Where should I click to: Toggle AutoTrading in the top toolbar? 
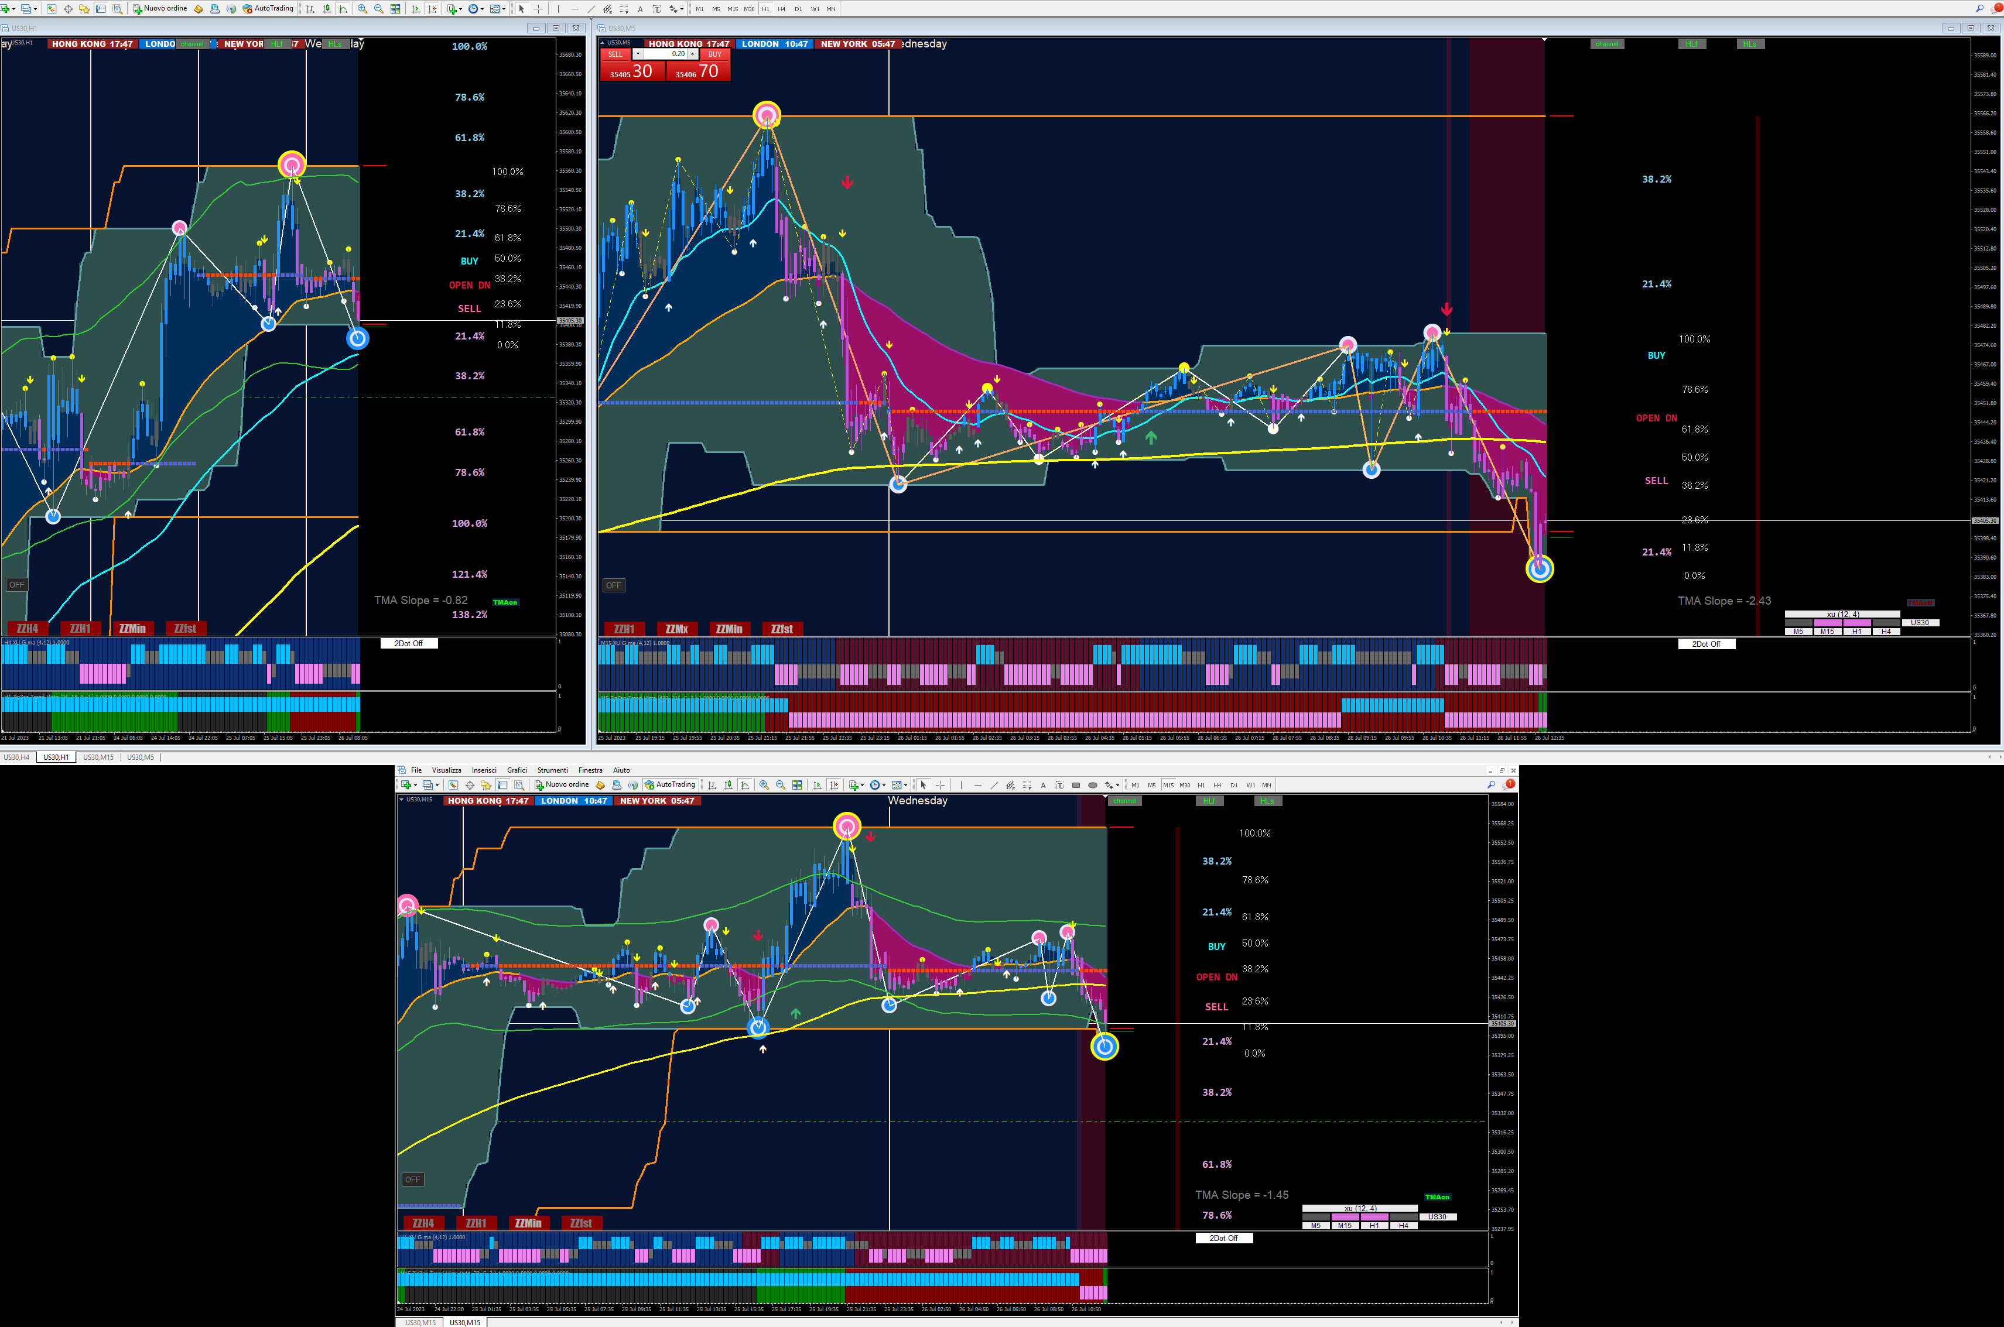tap(268, 8)
